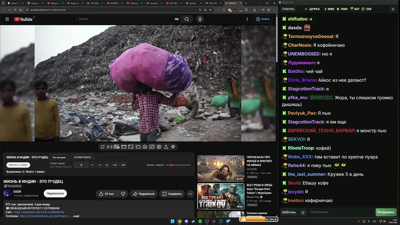The width and height of the screenshot is (400, 225).
Task: Dislike the video with thumbs-down button
Action: pyautogui.click(x=123, y=194)
